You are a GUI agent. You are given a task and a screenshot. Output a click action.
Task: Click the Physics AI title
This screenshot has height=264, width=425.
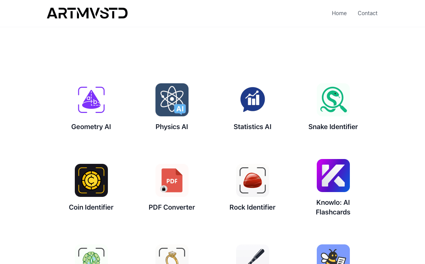(172, 127)
